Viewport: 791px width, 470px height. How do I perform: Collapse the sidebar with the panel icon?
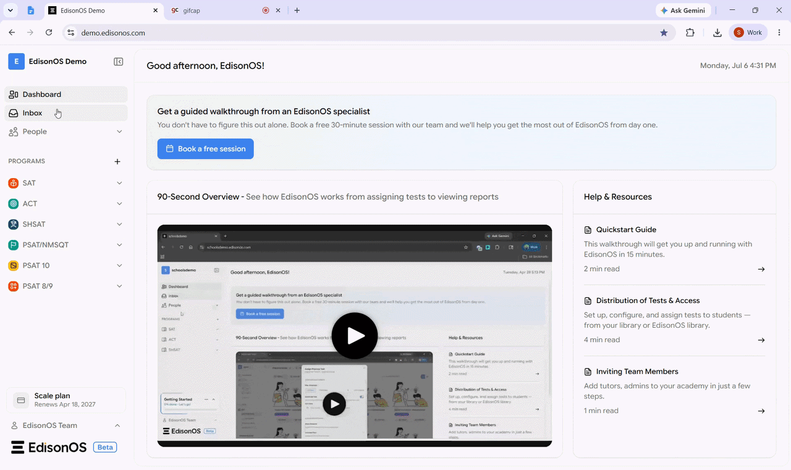click(x=118, y=62)
